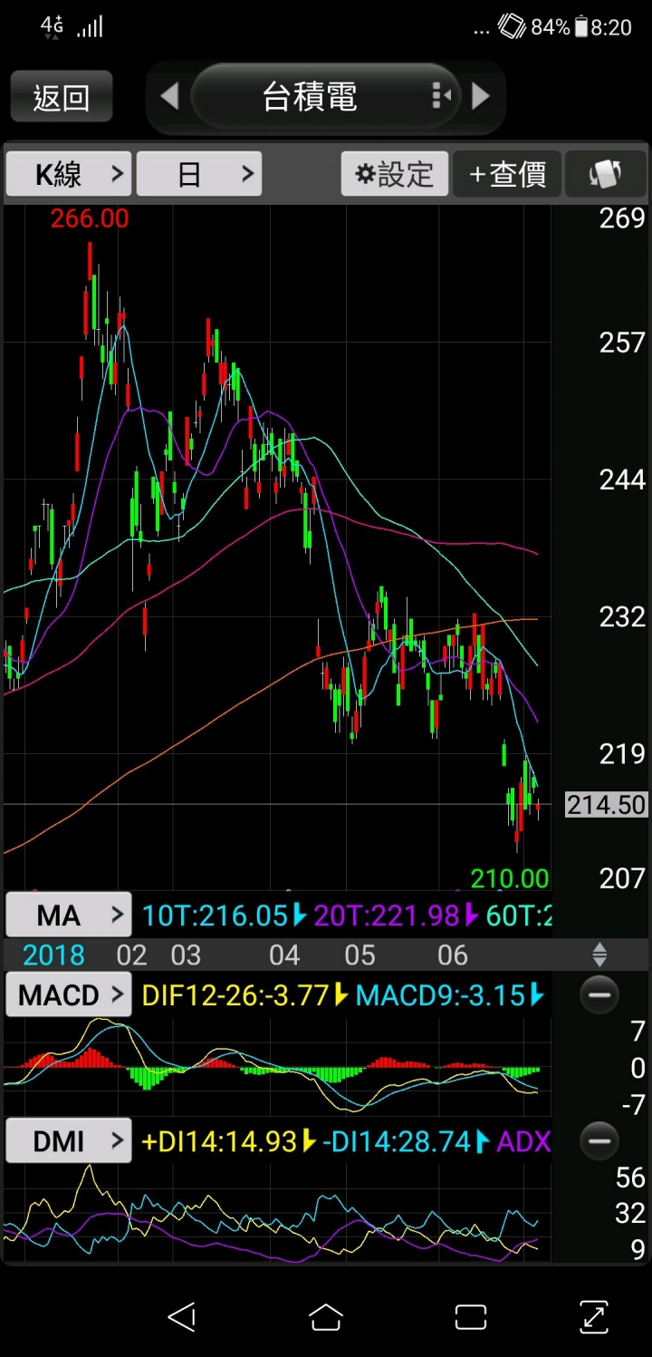Tap the 06 month marker on timeline
652x1357 pixels.
(x=453, y=955)
